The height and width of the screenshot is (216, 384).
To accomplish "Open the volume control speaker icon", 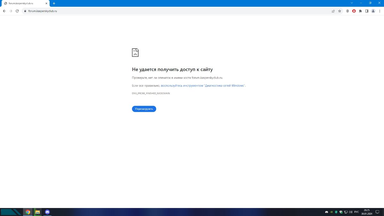I will click(x=351, y=212).
